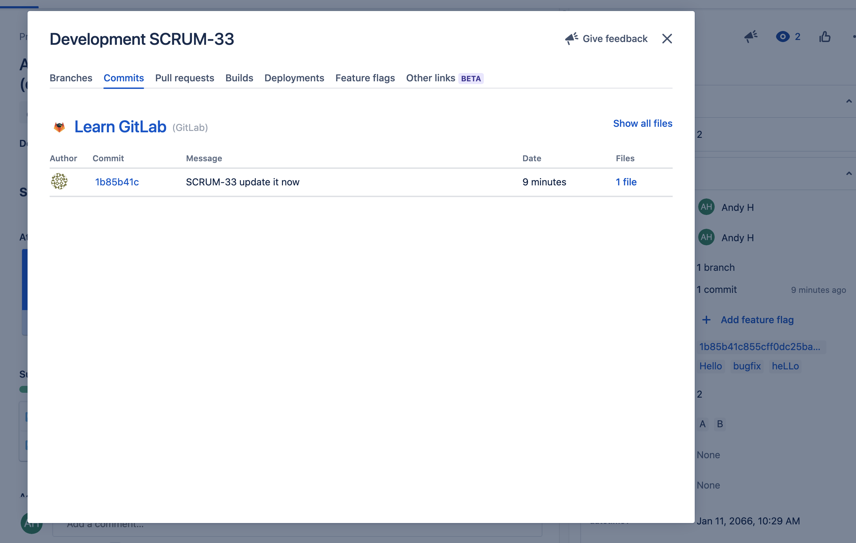This screenshot has width=856, height=543.
Task: Click the plus icon next to Add feature flag
Action: coord(706,320)
